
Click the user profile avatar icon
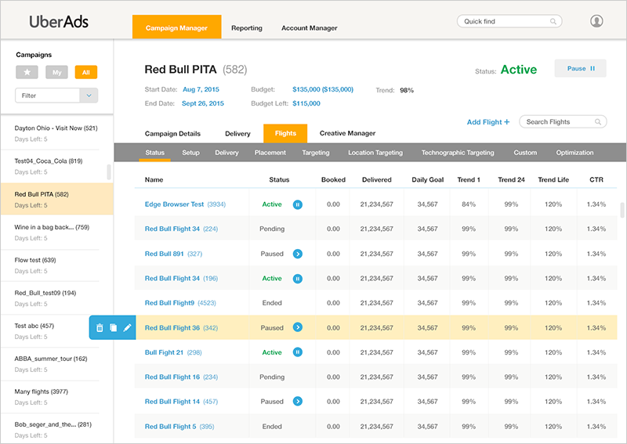(596, 21)
